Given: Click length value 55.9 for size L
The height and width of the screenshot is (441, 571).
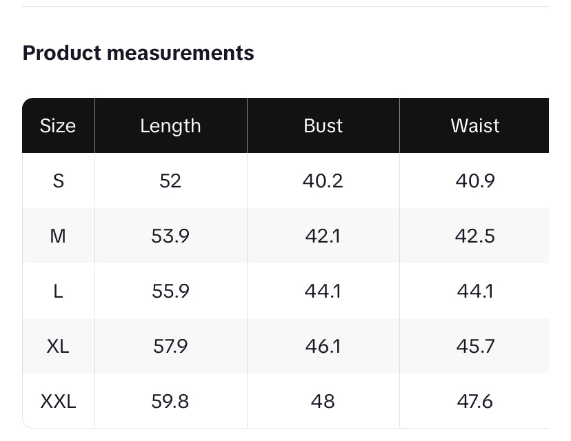Looking at the screenshot, I should [170, 291].
